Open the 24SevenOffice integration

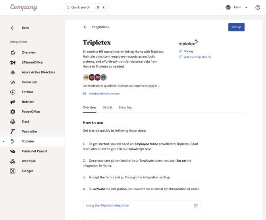click(x=32, y=62)
